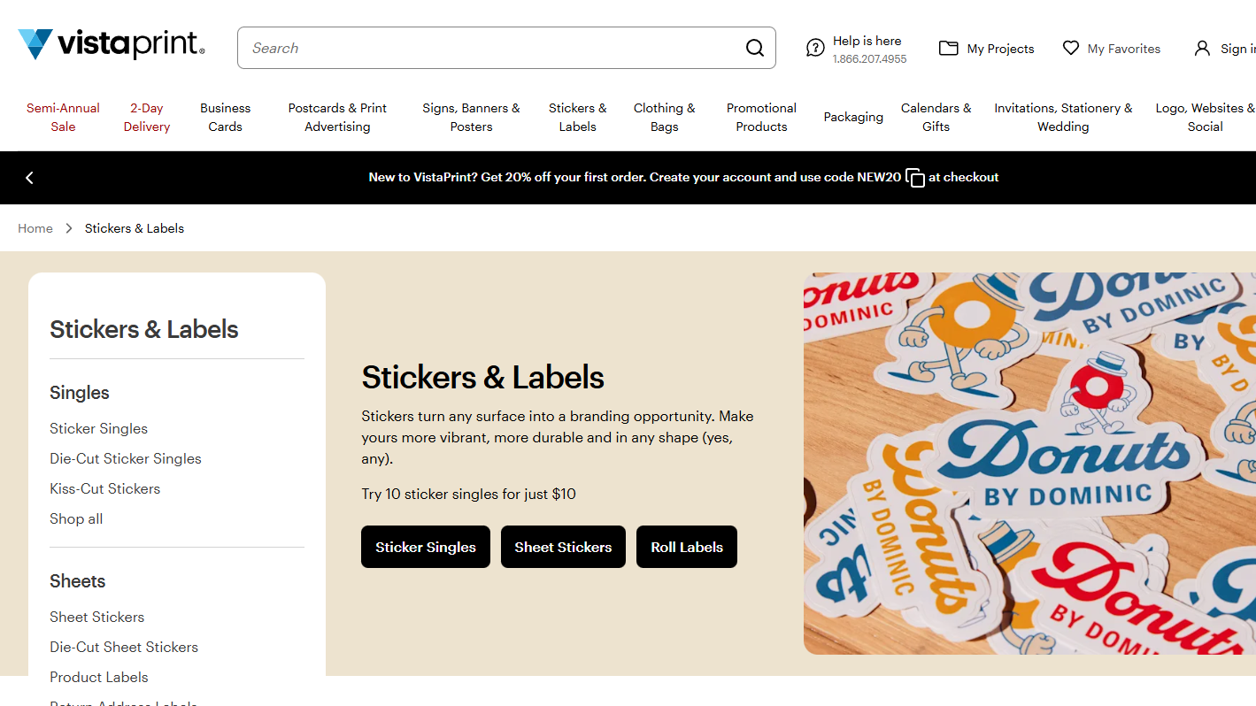Go to the Home breadcrumb link
1256x706 pixels.
click(35, 228)
